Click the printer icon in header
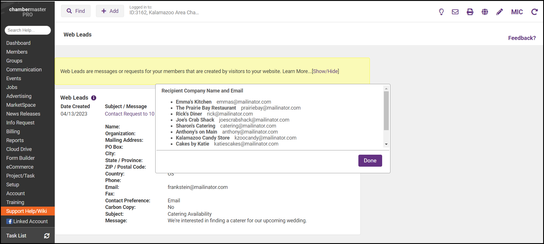 pos(470,12)
